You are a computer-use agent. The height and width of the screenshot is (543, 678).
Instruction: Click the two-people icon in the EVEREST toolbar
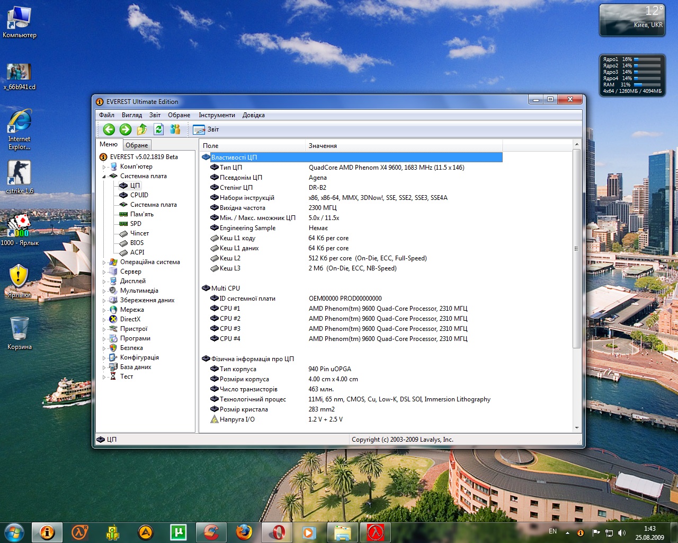(x=175, y=129)
